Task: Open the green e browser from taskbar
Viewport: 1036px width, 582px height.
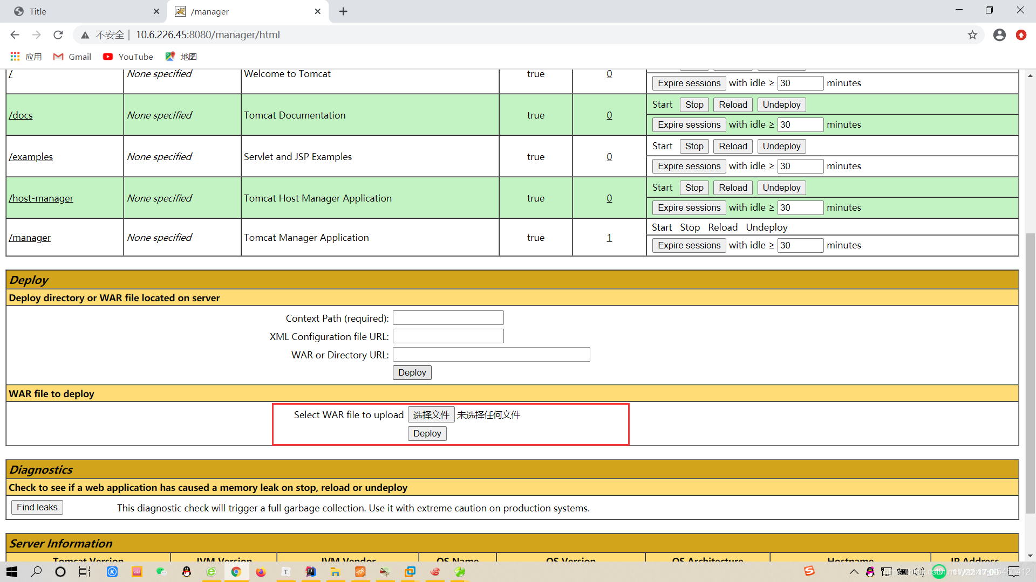Action: [x=211, y=572]
